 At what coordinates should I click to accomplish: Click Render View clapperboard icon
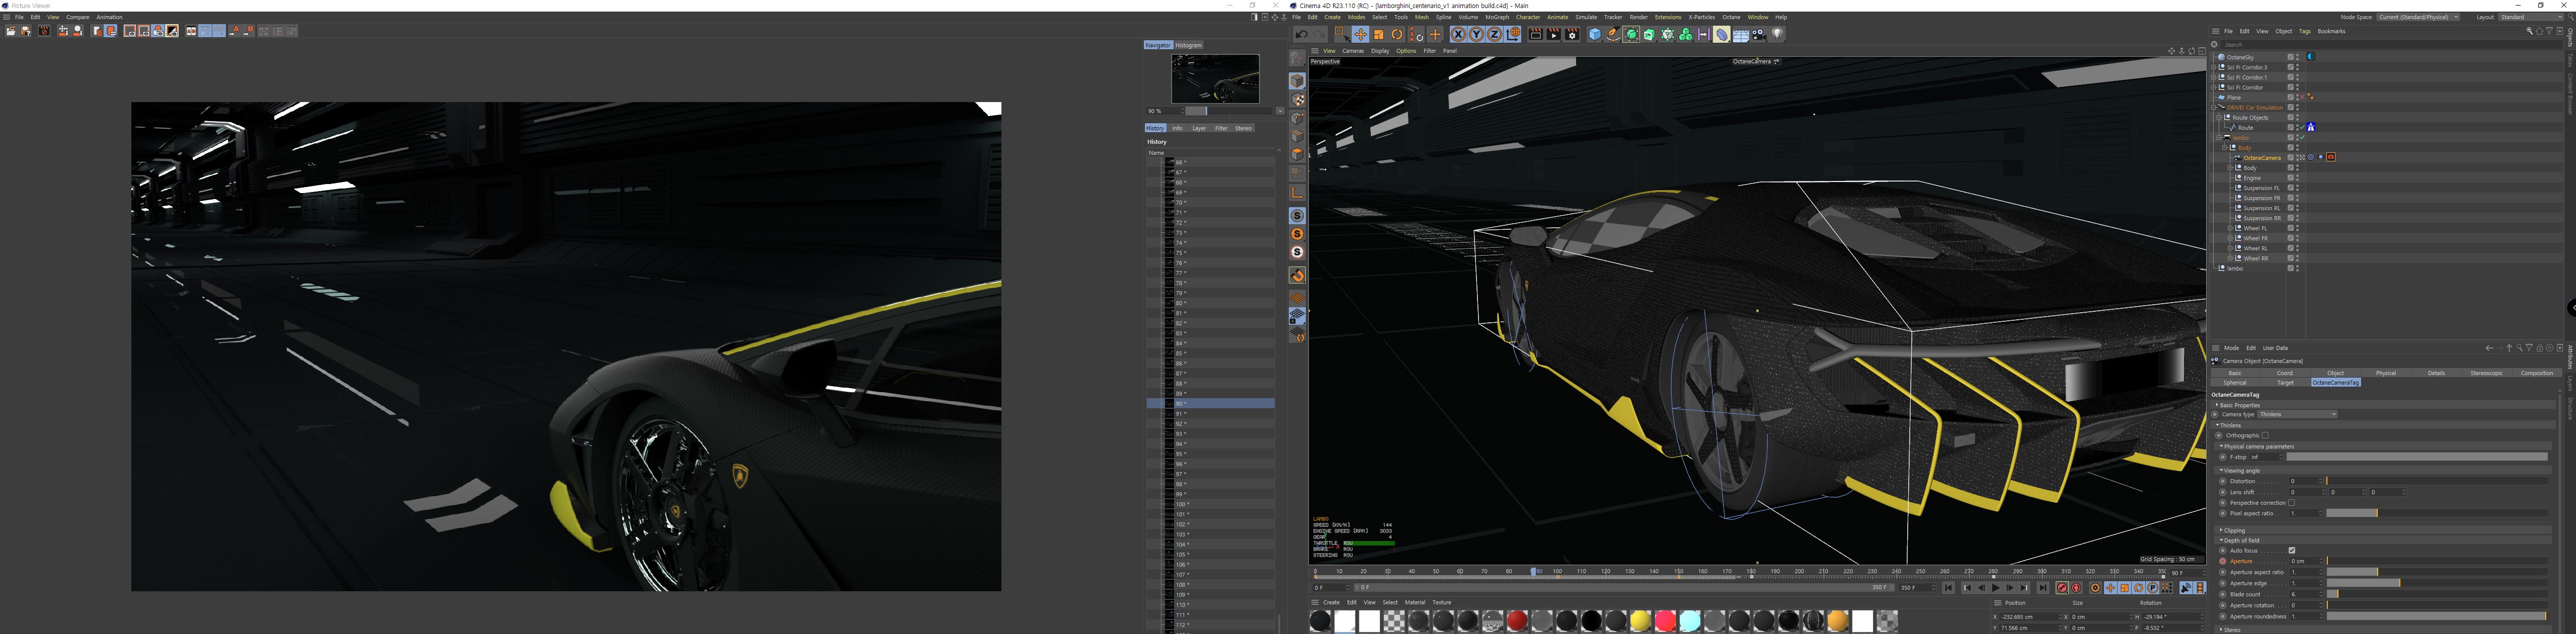[1536, 34]
